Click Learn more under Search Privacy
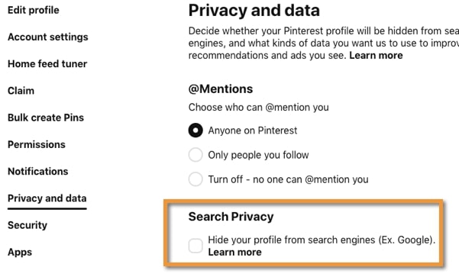 [x=234, y=252]
